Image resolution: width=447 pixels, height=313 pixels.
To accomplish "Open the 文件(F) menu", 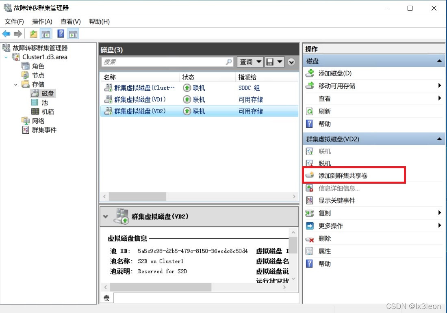I will pyautogui.click(x=14, y=21).
